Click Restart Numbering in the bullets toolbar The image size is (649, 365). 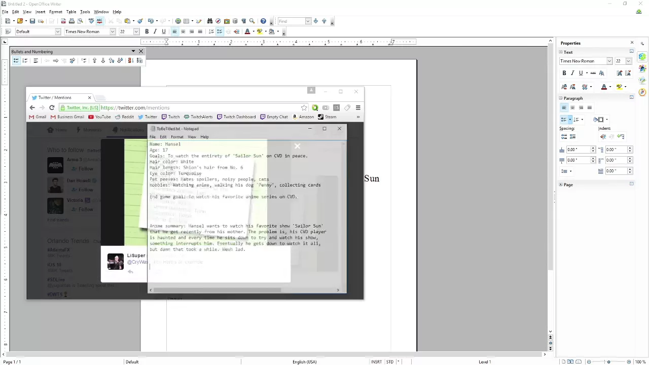coord(130,60)
